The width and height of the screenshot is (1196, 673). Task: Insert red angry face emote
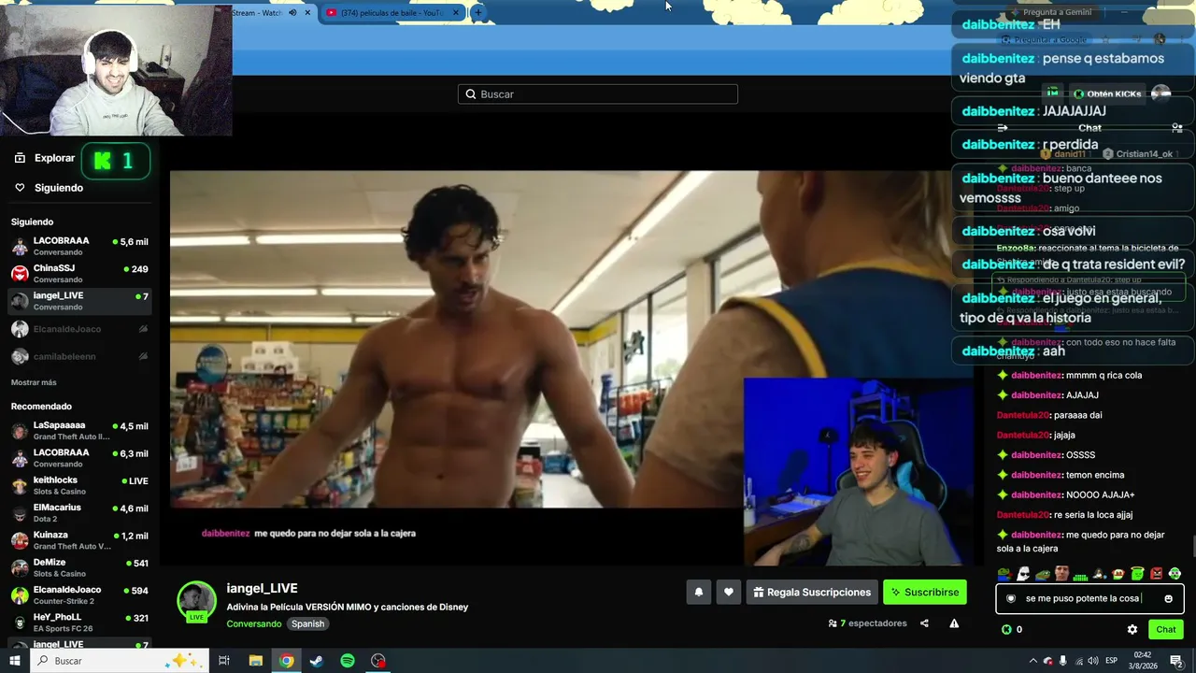pos(1157,574)
